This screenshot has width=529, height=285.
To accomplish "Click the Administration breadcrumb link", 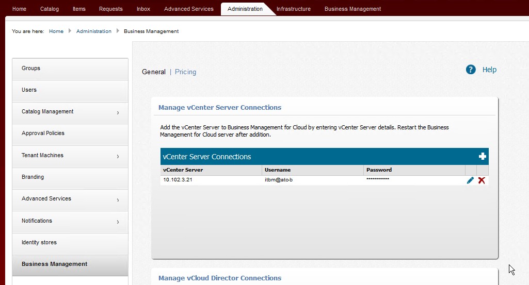I will [x=94, y=31].
